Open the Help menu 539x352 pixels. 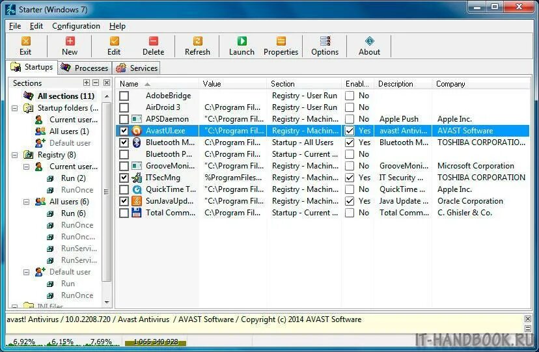[x=117, y=26]
